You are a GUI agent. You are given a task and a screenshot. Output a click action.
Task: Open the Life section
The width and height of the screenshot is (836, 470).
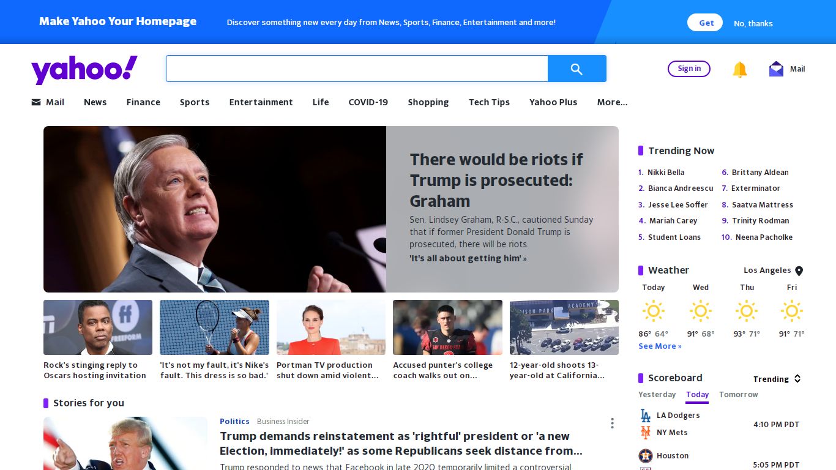click(321, 102)
